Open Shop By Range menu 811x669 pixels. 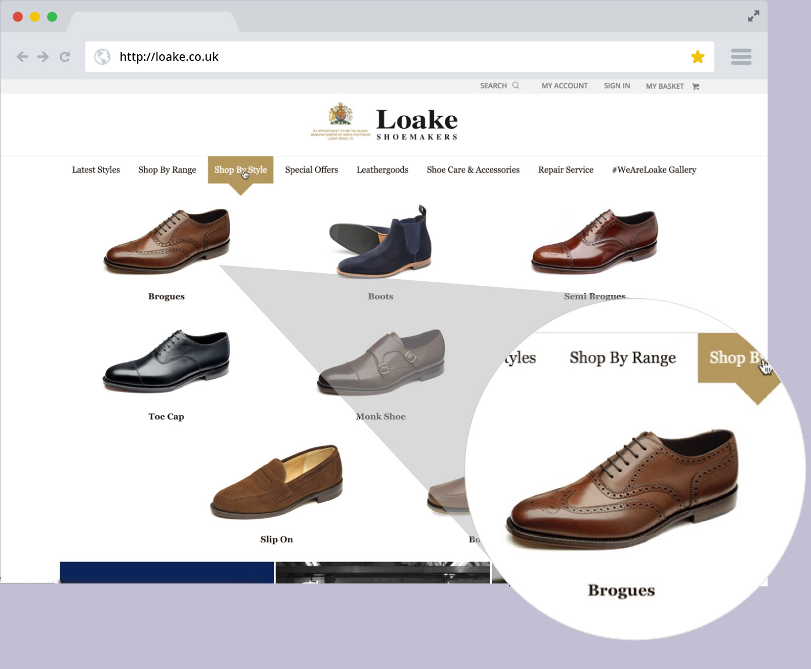coord(167,170)
